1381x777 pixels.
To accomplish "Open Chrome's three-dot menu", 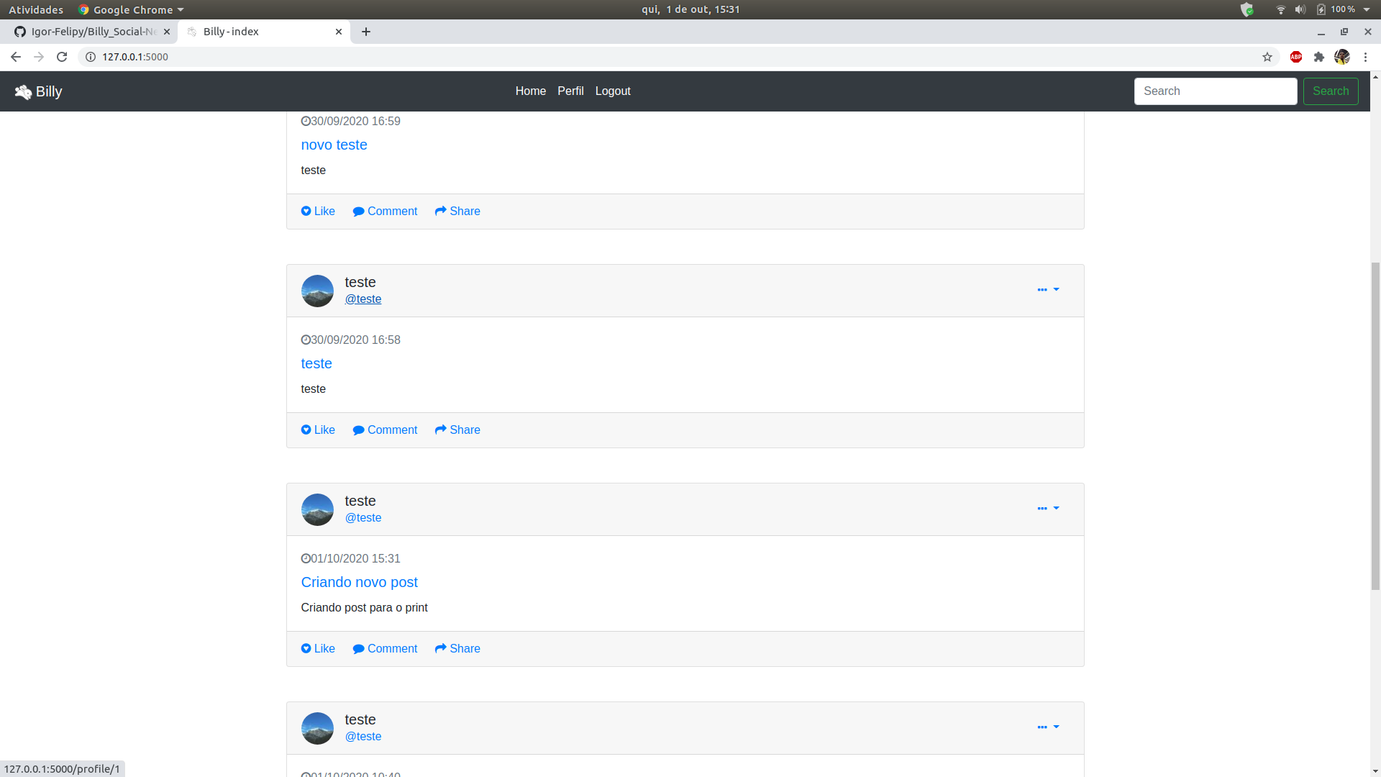I will 1365,57.
